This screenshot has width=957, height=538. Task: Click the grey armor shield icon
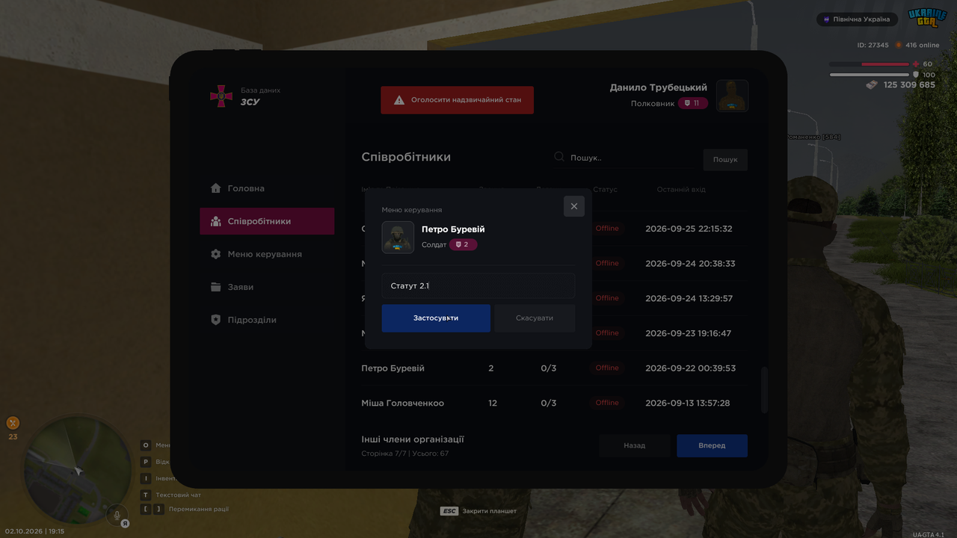coord(916,75)
